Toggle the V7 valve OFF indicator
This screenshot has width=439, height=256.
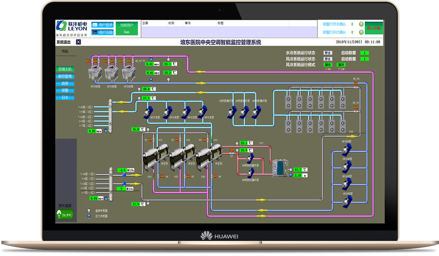click(232, 150)
